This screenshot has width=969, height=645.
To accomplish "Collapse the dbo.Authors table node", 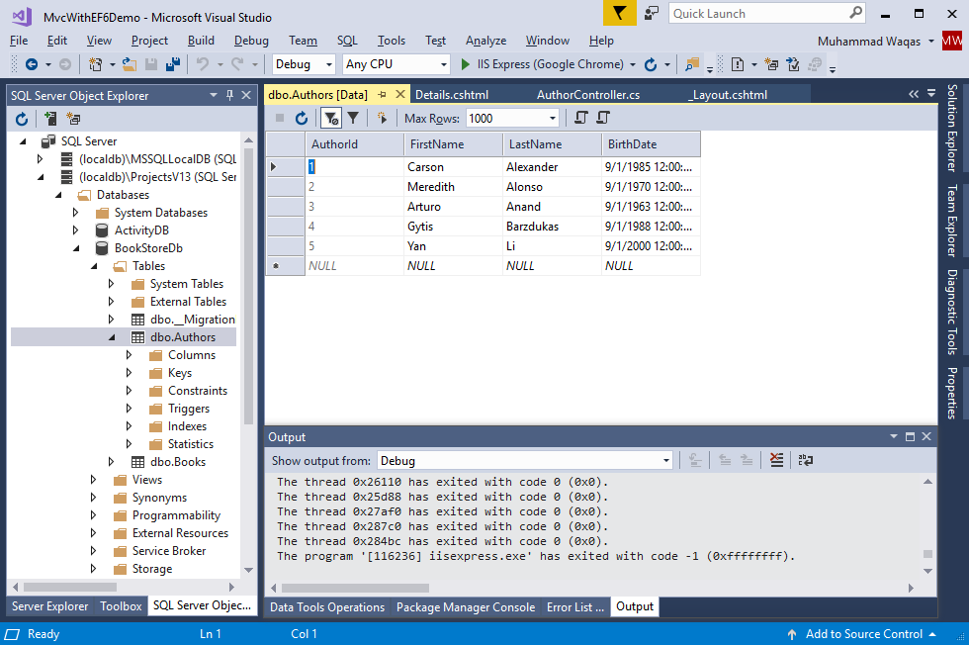I will pyautogui.click(x=112, y=337).
